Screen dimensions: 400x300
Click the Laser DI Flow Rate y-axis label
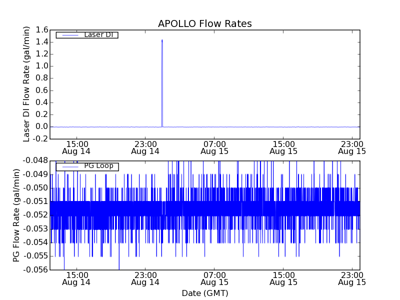(27, 84)
